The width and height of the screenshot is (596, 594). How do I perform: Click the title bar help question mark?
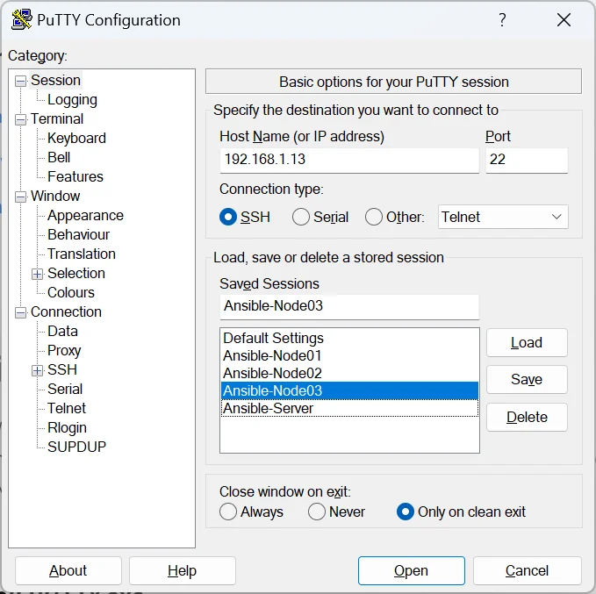click(502, 20)
